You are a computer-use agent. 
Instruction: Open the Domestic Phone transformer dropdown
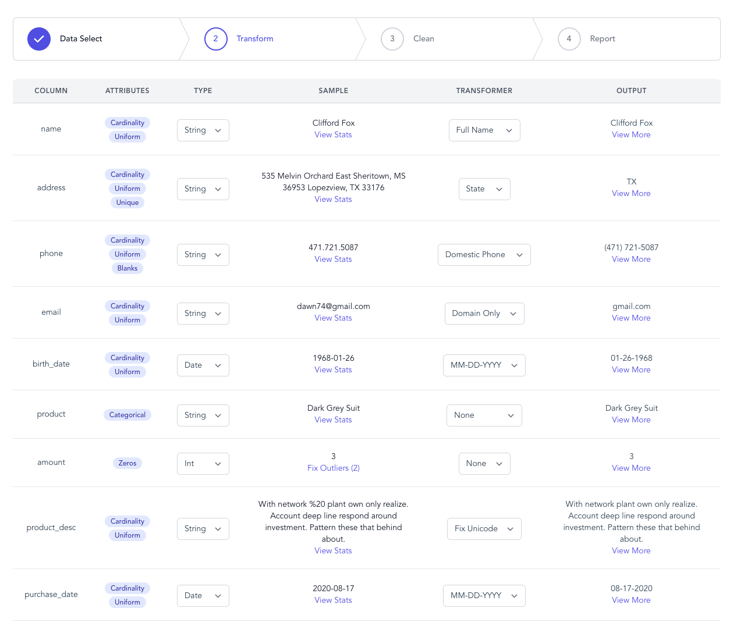[484, 255]
